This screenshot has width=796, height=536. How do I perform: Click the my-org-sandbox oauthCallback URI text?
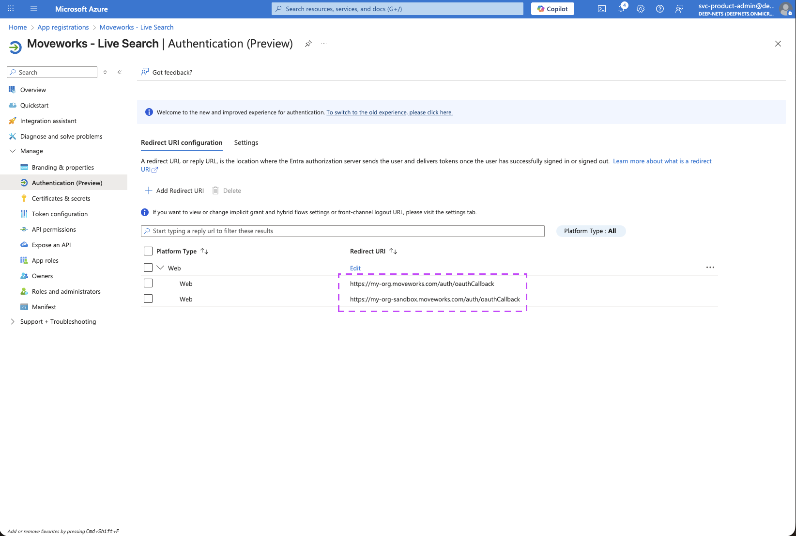435,299
